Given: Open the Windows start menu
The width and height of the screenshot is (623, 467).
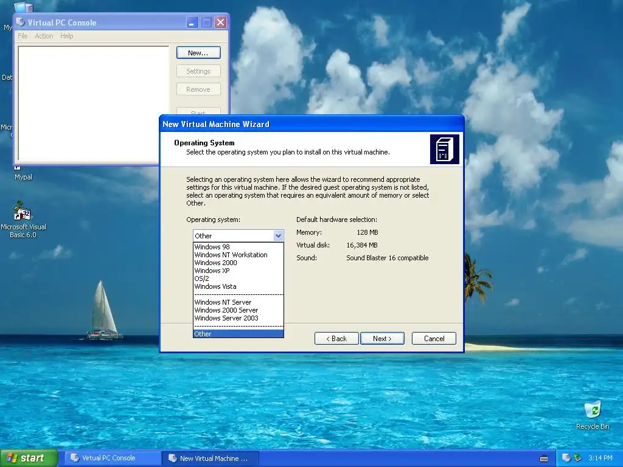Looking at the screenshot, I should pos(29,458).
